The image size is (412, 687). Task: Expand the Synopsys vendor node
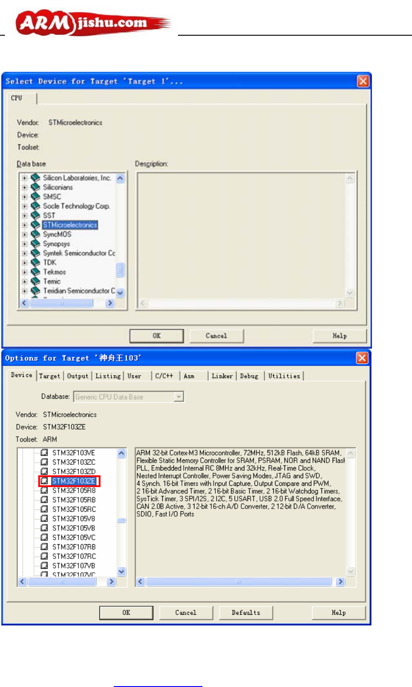(x=25, y=244)
